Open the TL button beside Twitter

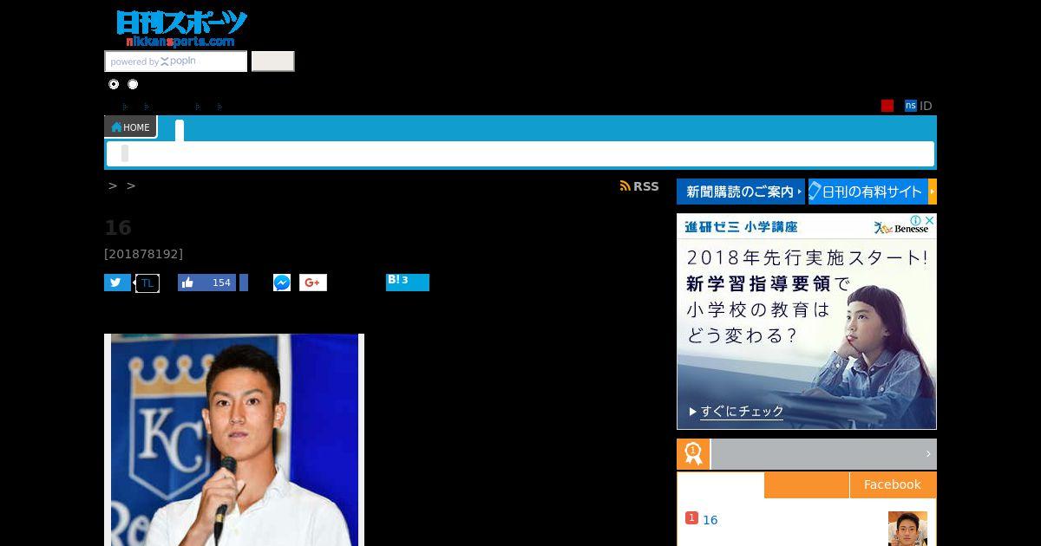coord(147,283)
